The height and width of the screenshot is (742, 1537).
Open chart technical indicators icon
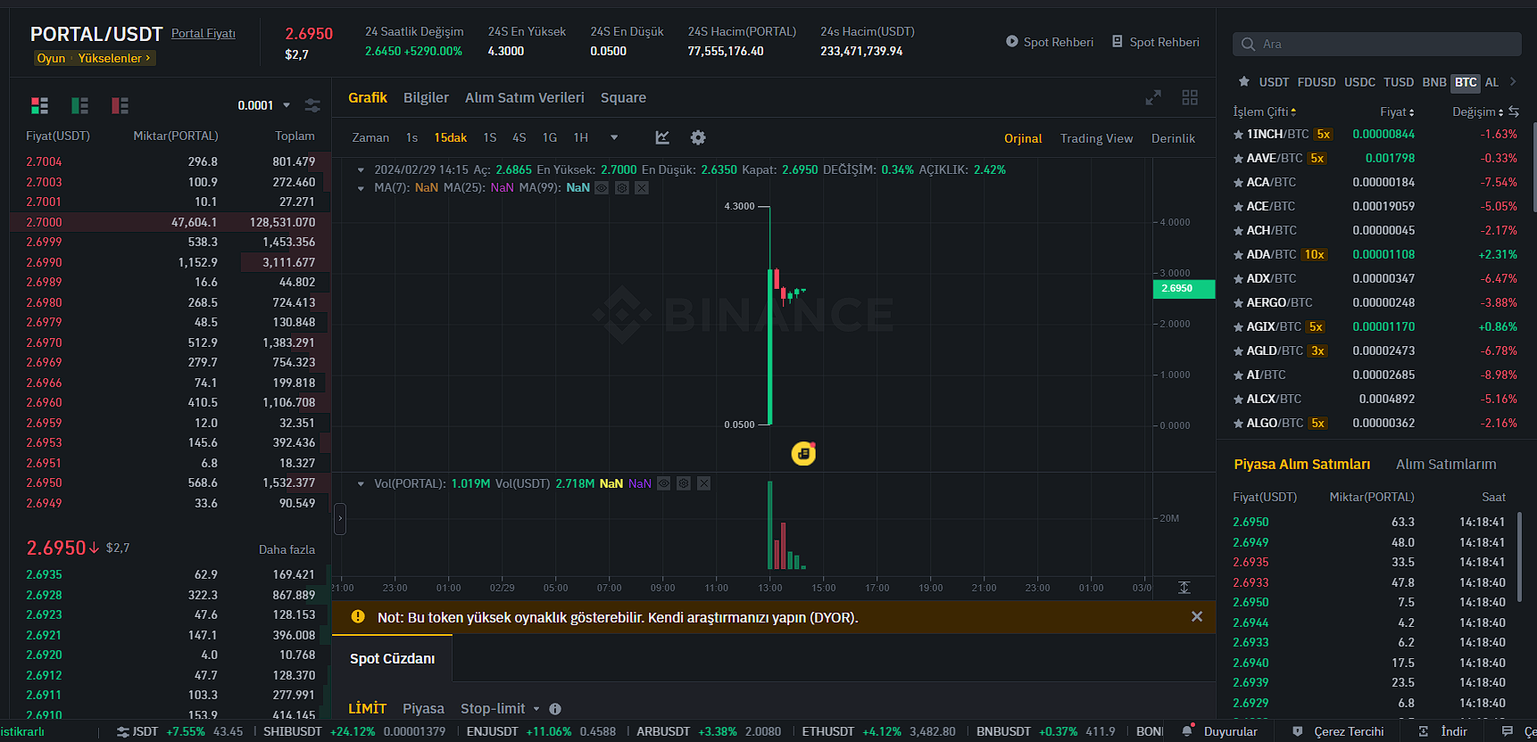point(662,137)
